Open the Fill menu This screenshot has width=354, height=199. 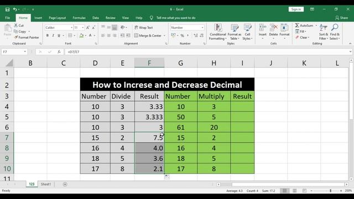coord(301,32)
